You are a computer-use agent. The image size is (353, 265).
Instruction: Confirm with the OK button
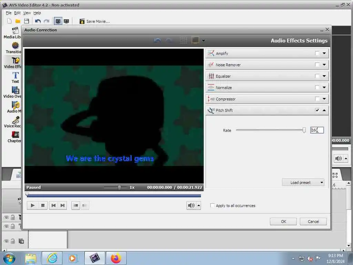283,221
